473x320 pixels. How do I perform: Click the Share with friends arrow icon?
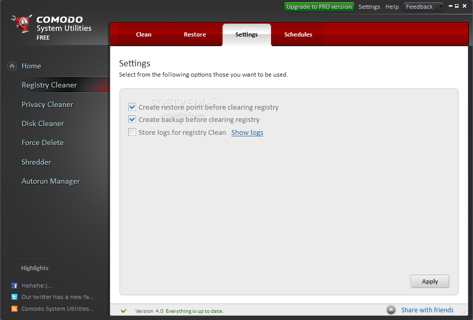391,310
